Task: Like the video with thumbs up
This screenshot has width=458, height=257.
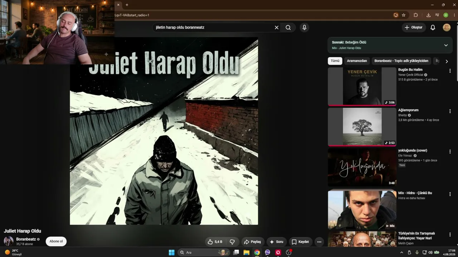Action: [215, 242]
